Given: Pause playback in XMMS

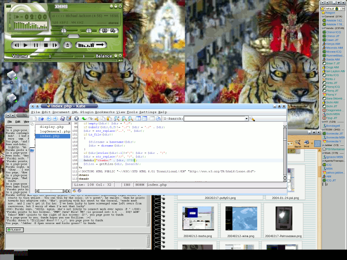Looking at the screenshot, I should (x=35, y=45).
